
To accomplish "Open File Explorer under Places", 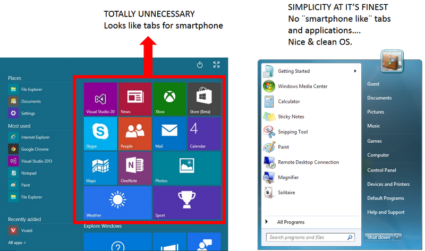I will (x=25, y=89).
